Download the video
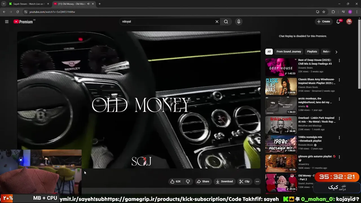 coord(224,182)
